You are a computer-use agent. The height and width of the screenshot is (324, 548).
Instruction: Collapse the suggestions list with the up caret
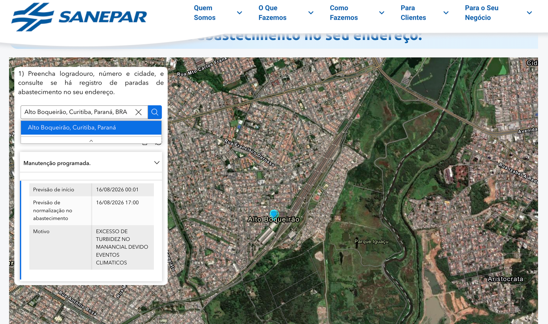91,140
